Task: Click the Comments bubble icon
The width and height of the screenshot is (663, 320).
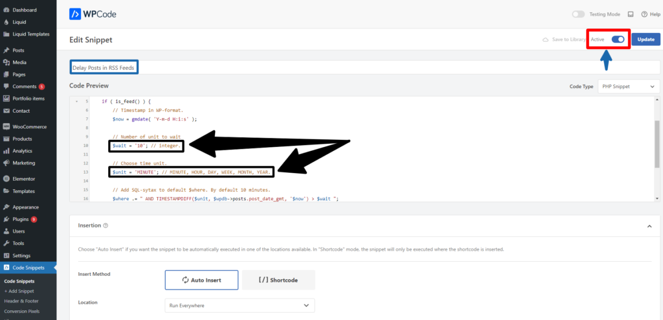Action: (6, 86)
